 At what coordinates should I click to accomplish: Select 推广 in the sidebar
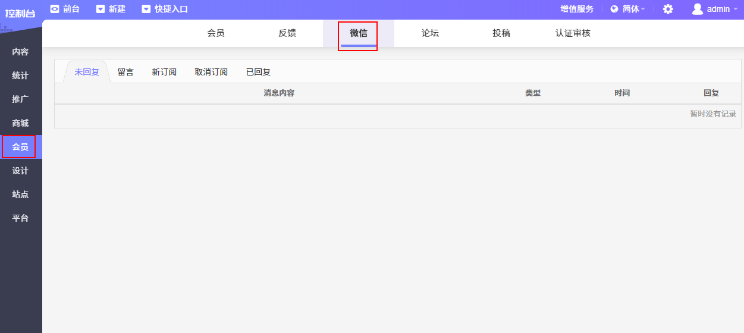click(21, 99)
